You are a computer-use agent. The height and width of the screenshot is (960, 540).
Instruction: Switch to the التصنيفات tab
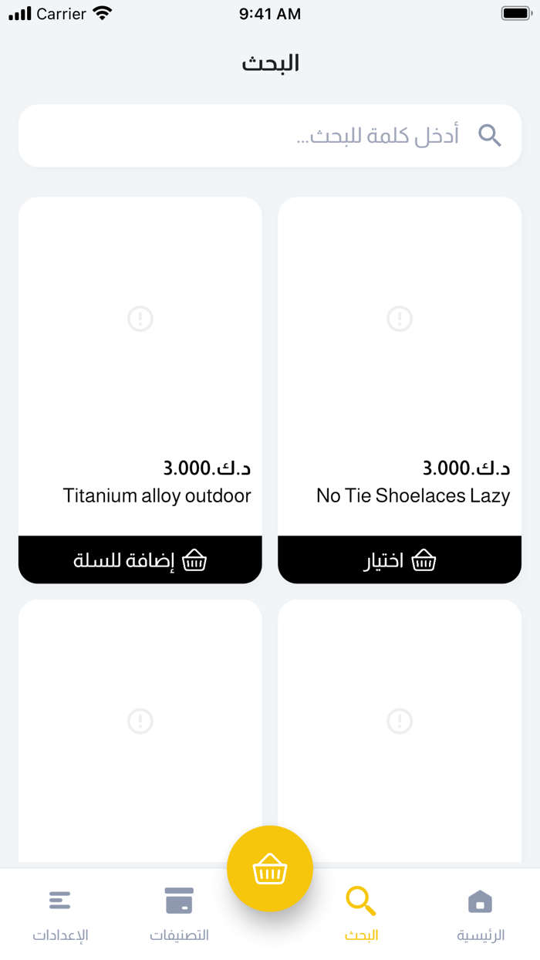(178, 912)
